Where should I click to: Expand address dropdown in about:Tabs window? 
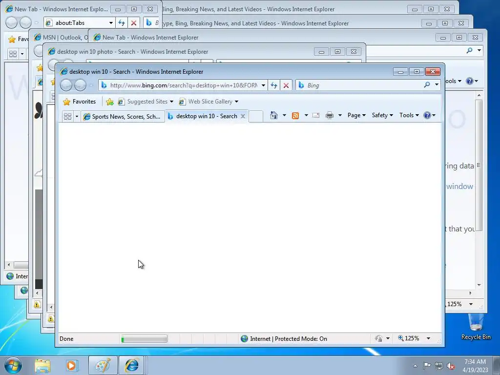click(x=111, y=22)
